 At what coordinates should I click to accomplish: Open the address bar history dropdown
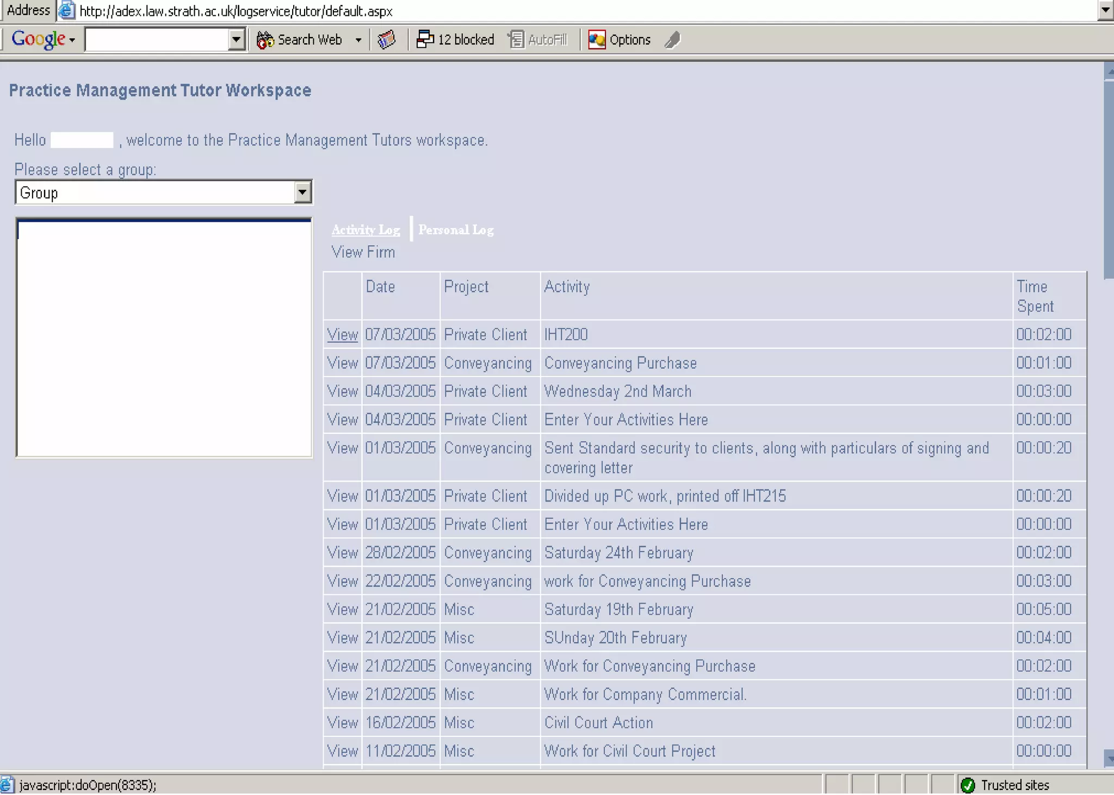(1105, 10)
